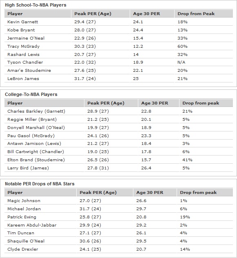The image size is (237, 258).
Task: Select LeBron James row name
Action: click(23, 79)
